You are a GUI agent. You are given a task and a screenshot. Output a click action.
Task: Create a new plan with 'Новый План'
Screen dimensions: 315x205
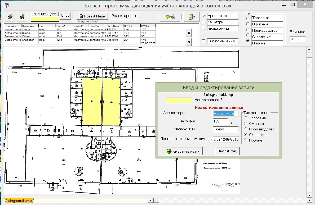(92, 16)
